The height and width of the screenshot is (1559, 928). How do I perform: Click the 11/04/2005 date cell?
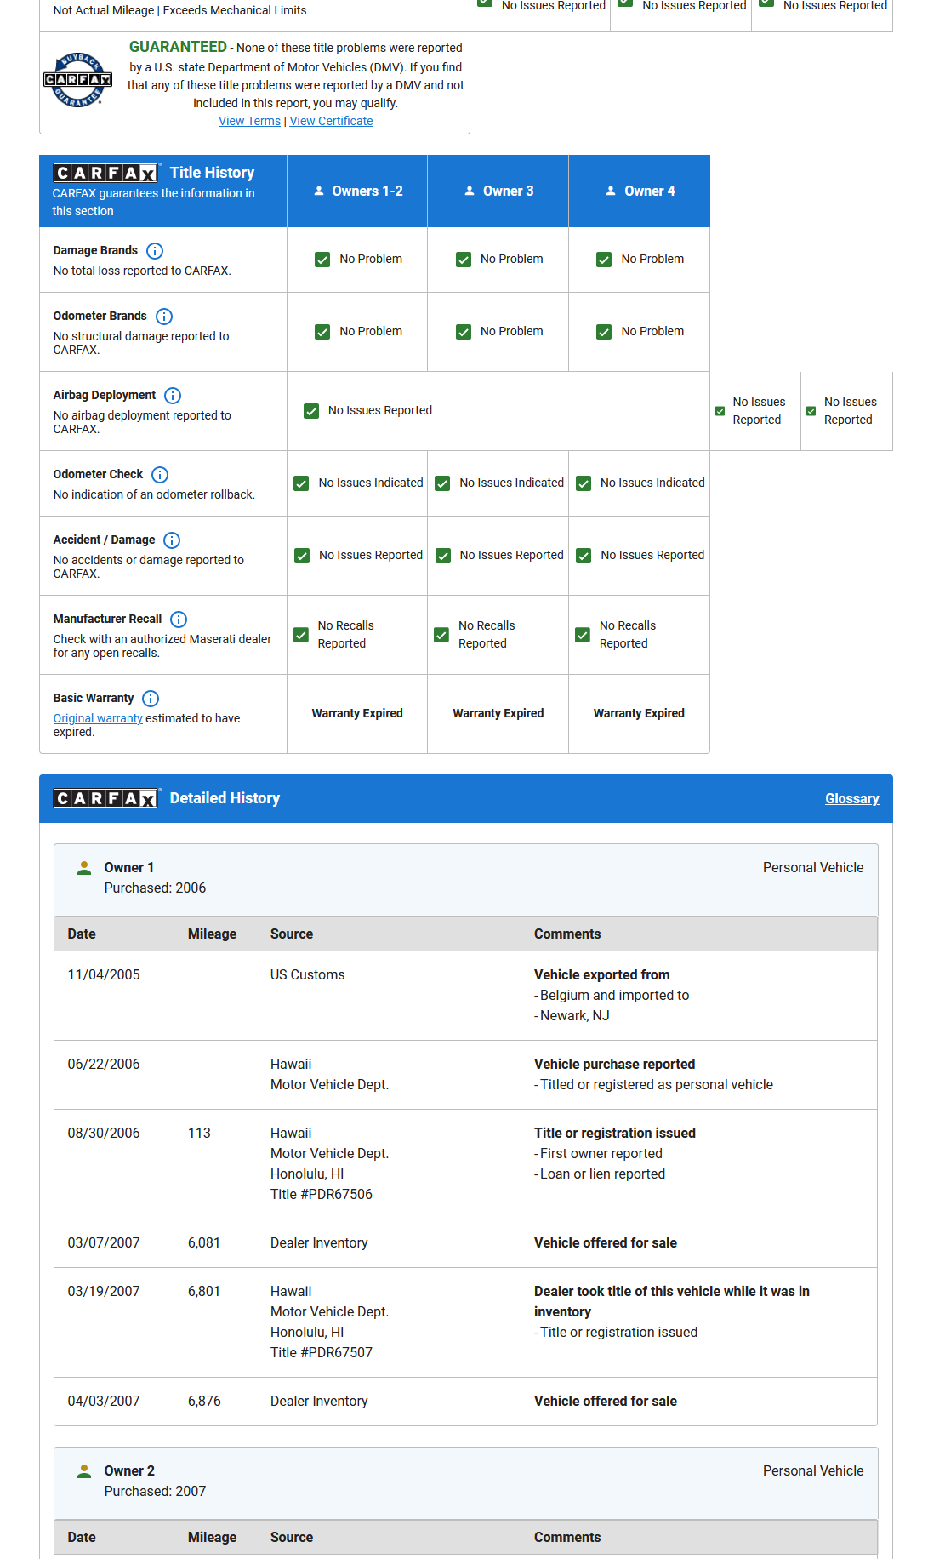[x=104, y=974]
